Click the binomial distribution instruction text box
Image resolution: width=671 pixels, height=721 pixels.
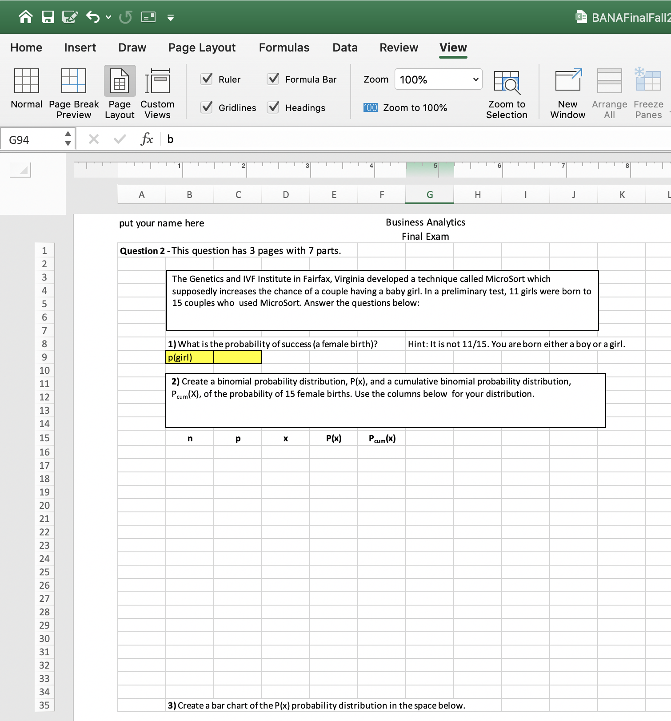[385, 400]
